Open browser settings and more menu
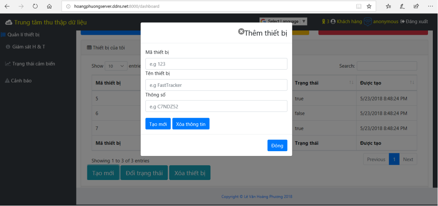Image resolution: width=438 pixels, height=206 pixels. click(x=430, y=6)
